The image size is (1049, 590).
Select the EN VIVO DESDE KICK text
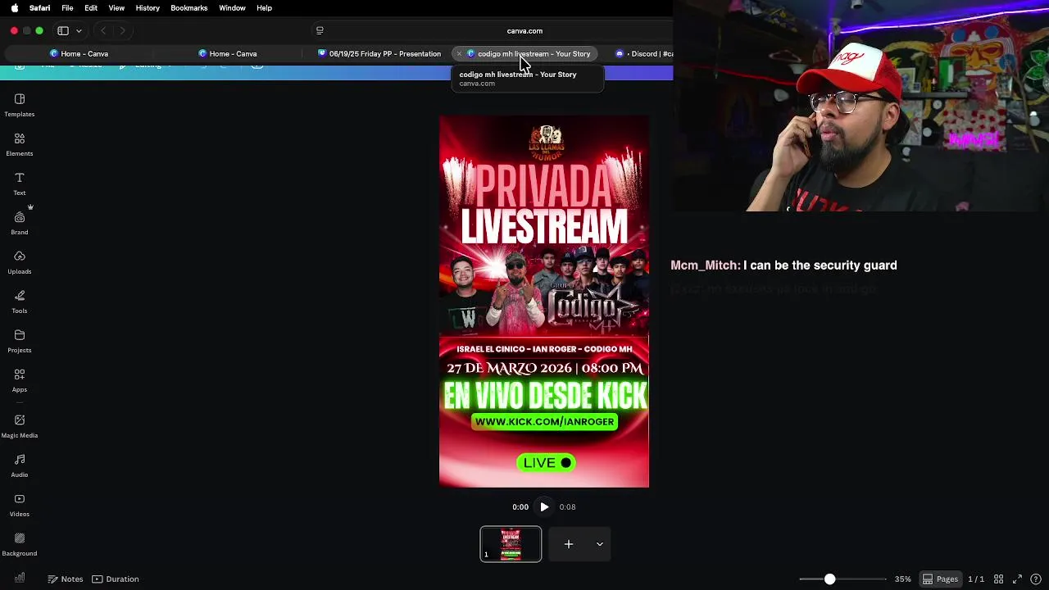pyautogui.click(x=545, y=397)
